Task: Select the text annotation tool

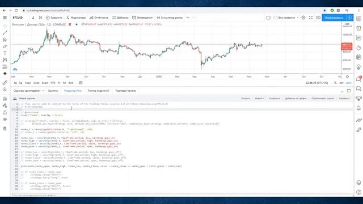Action: pyautogui.click(x=5, y=53)
